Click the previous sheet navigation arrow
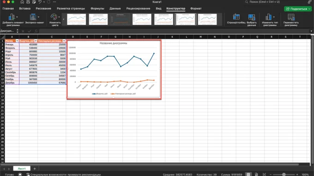 (x=4, y=169)
